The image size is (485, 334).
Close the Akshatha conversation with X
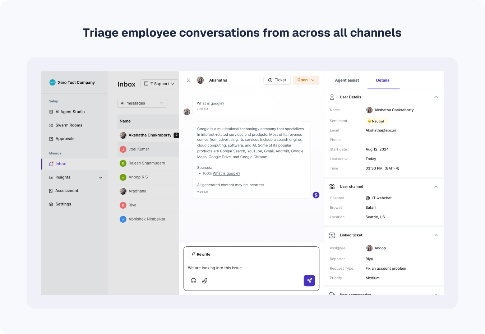tap(188, 80)
